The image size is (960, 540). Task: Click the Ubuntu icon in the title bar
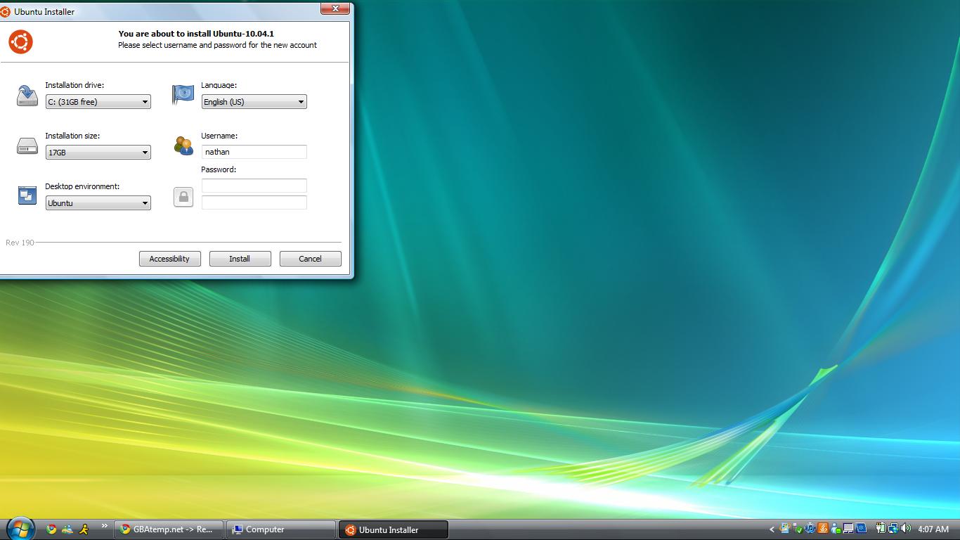click(x=6, y=12)
